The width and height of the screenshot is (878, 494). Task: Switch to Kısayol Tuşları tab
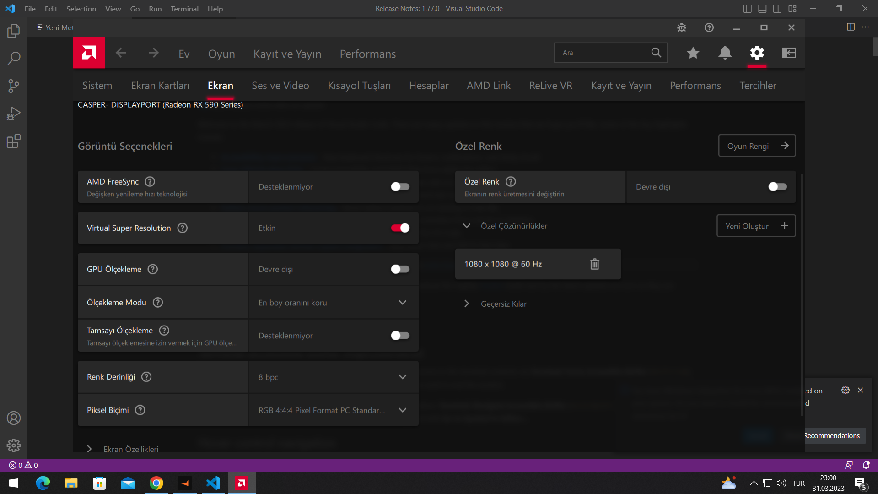pos(359,86)
